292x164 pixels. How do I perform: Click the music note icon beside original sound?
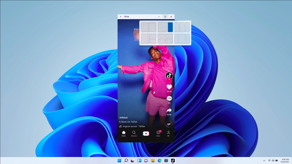[120, 126]
